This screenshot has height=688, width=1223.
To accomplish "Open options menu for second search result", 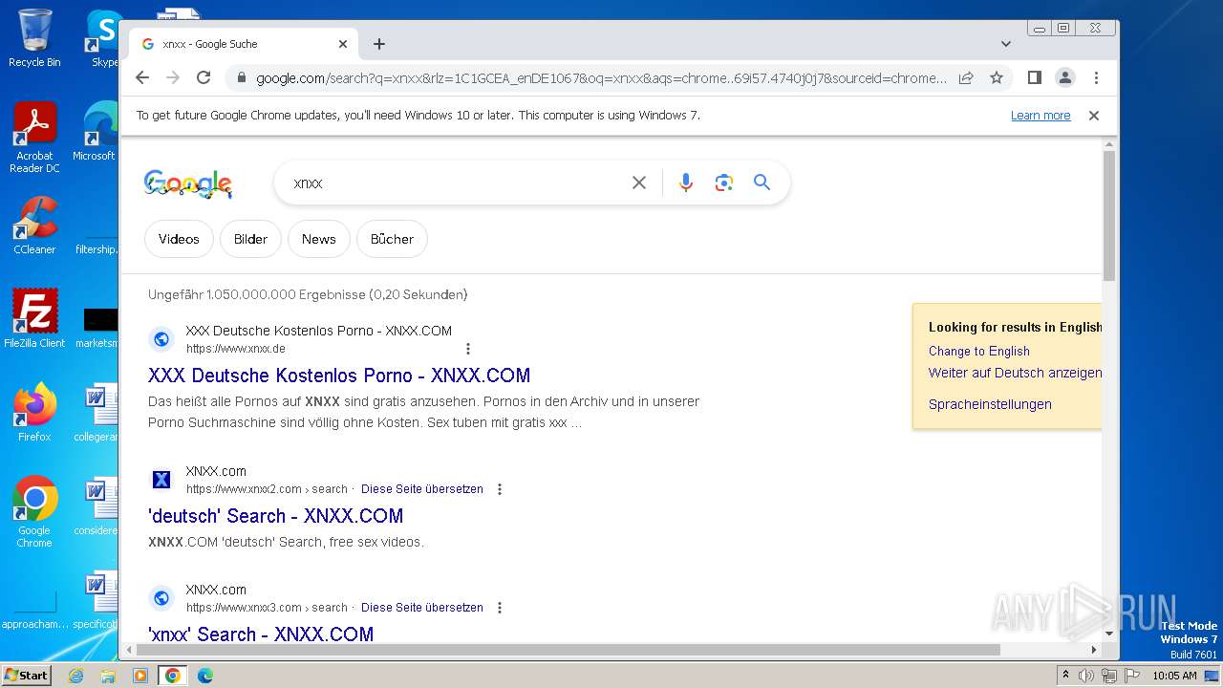I will 499,489.
